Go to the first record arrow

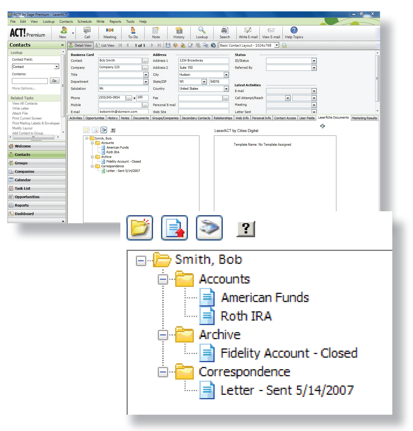coord(120,45)
